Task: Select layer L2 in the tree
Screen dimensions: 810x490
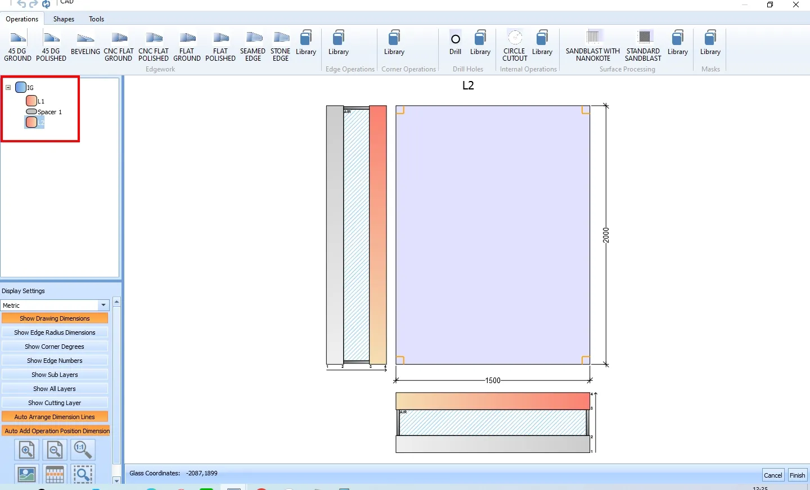Action: pos(35,122)
